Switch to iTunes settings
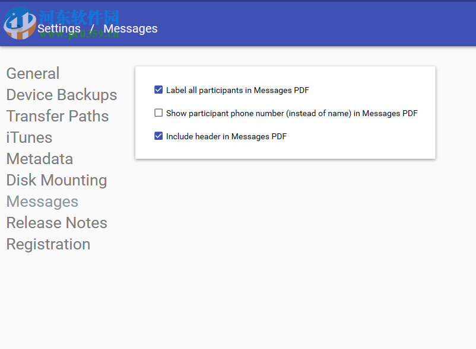This screenshot has height=349, width=476. click(x=29, y=137)
